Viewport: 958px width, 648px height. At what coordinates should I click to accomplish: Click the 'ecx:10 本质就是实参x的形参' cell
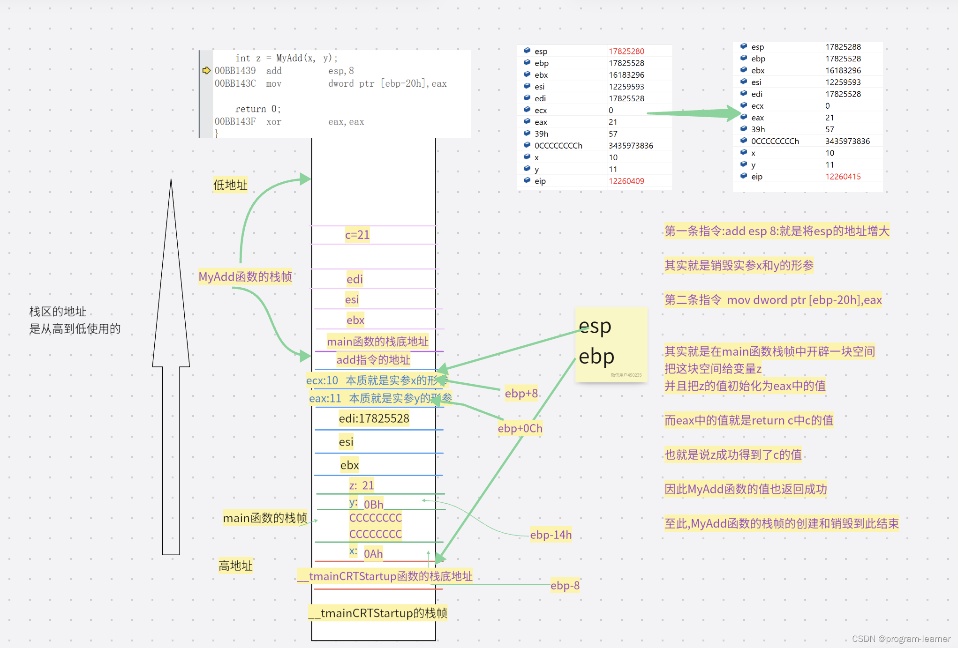point(377,380)
